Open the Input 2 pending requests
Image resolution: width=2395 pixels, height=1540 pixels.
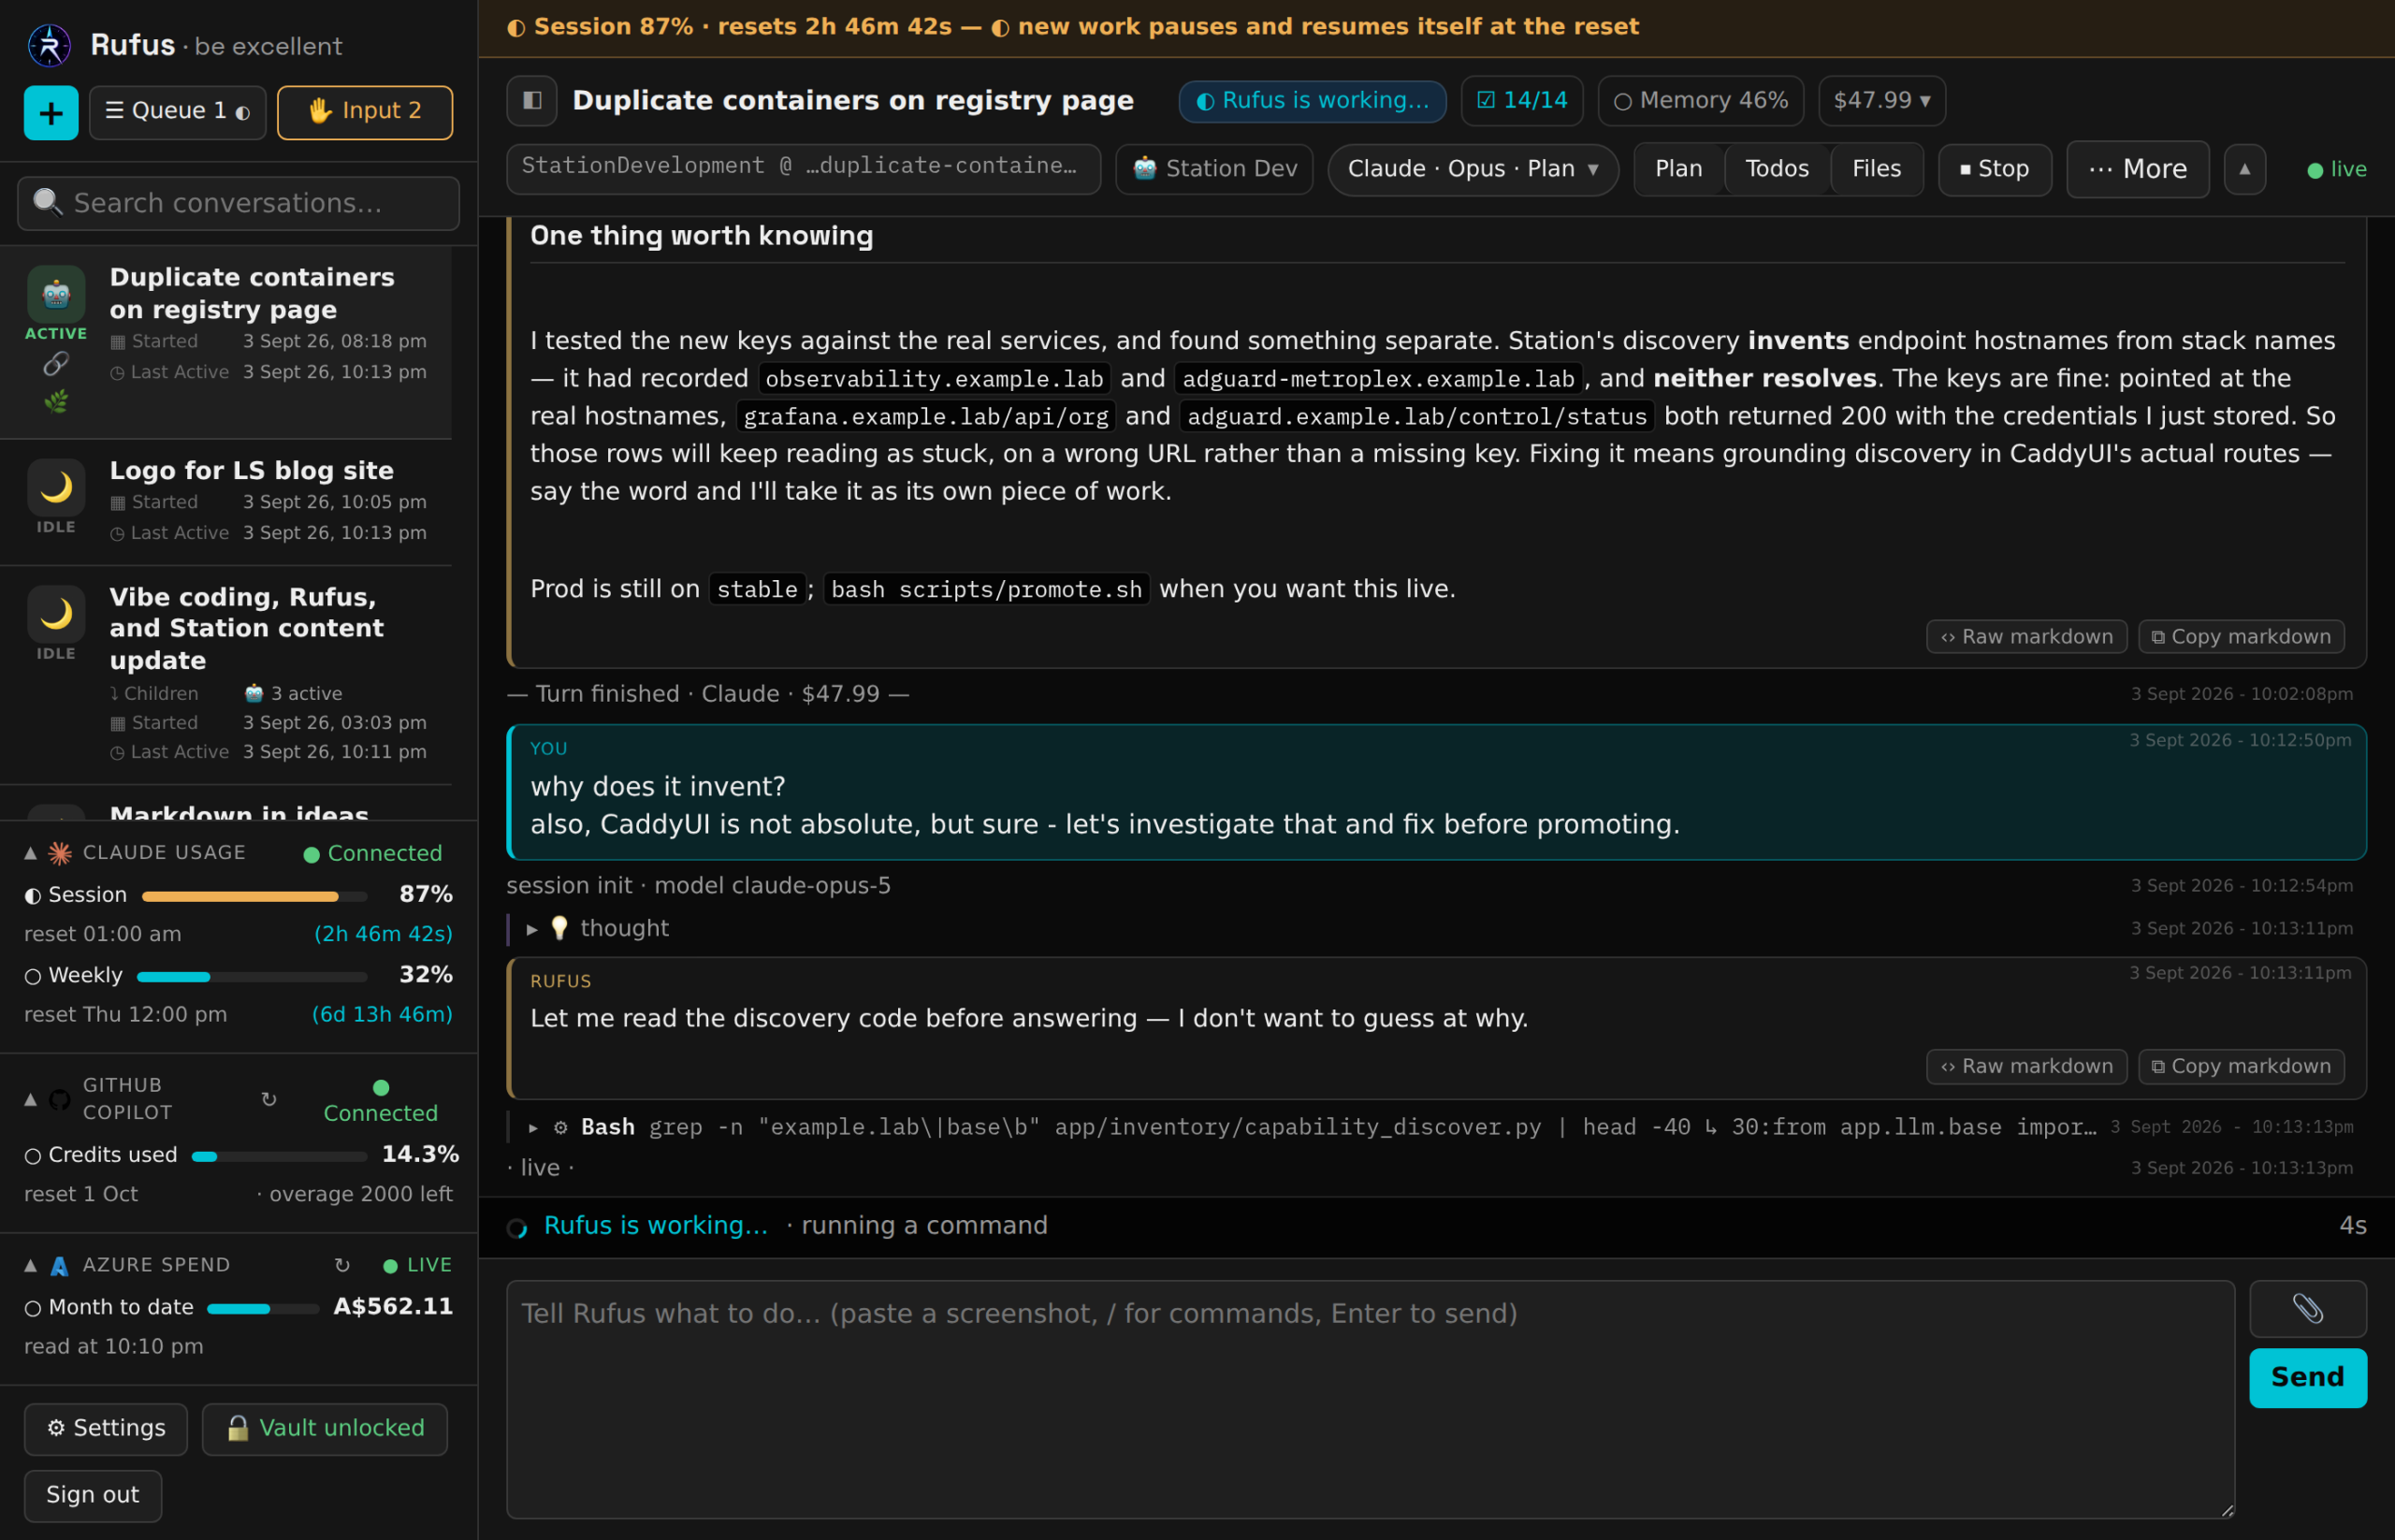(364, 112)
